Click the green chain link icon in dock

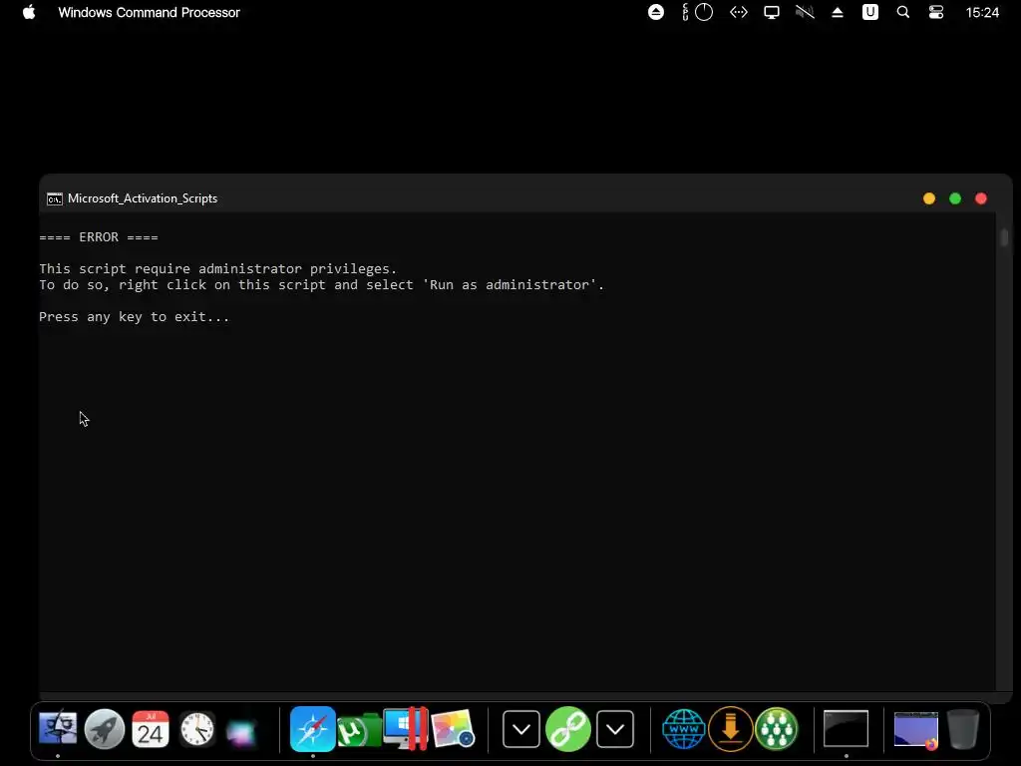[568, 729]
